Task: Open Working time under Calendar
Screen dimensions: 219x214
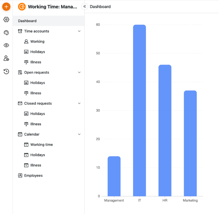Action: pos(42,145)
